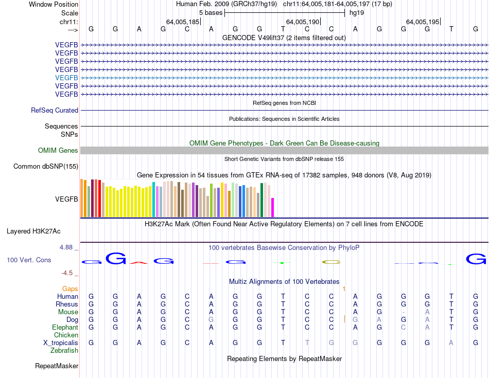The width and height of the screenshot is (489, 378).
Task: Click the VEGFB label beside GTEx chart
Action: click(x=66, y=199)
